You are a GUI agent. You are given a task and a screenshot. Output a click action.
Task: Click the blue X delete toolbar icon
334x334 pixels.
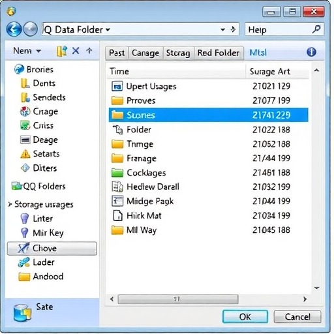click(76, 51)
